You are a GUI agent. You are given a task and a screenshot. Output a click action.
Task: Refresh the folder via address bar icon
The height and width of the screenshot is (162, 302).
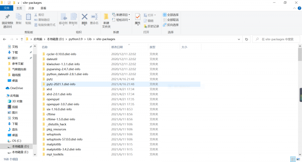click(x=247, y=39)
